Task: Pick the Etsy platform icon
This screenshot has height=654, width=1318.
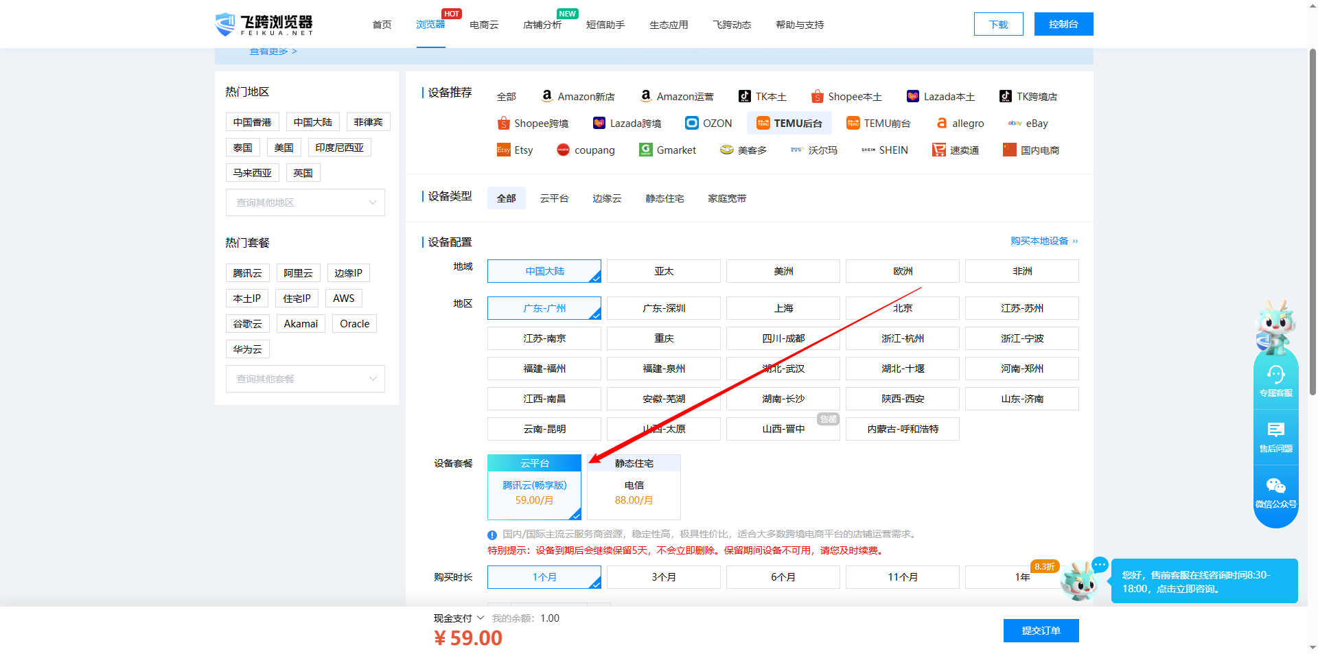Action: (504, 150)
